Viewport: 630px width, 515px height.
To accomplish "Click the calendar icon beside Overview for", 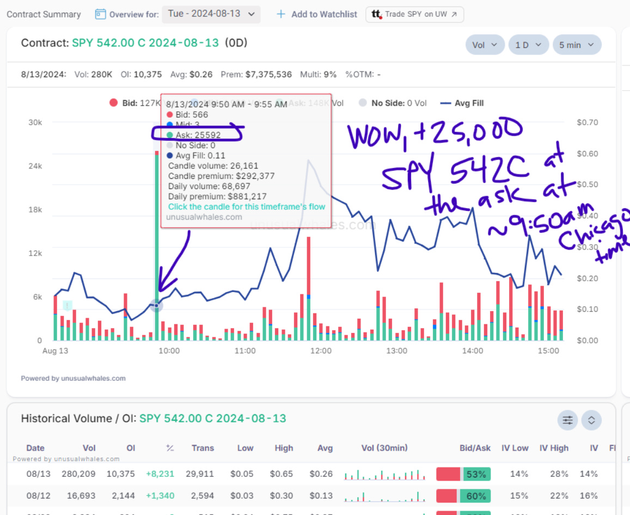I will (x=100, y=14).
